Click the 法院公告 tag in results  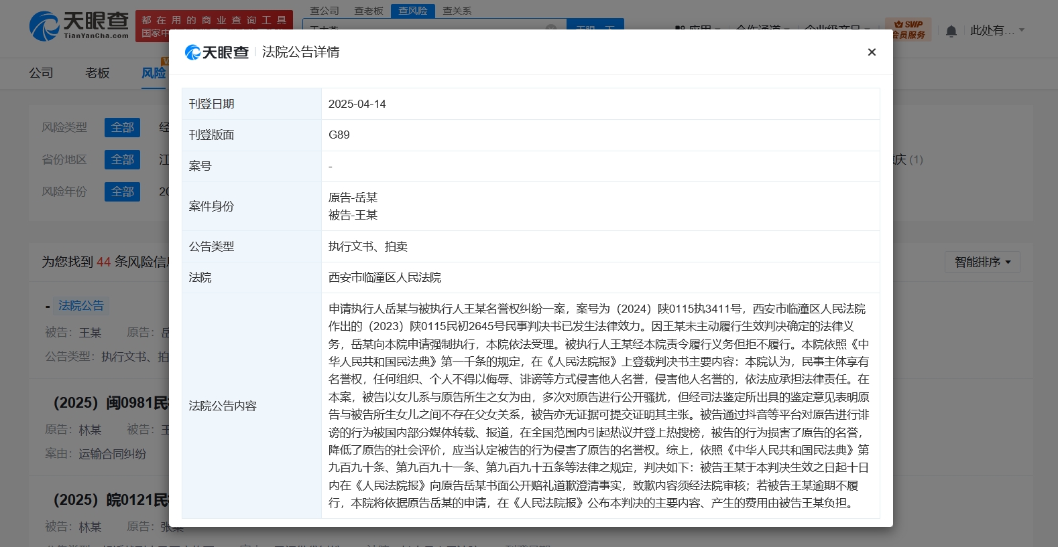[x=80, y=305]
